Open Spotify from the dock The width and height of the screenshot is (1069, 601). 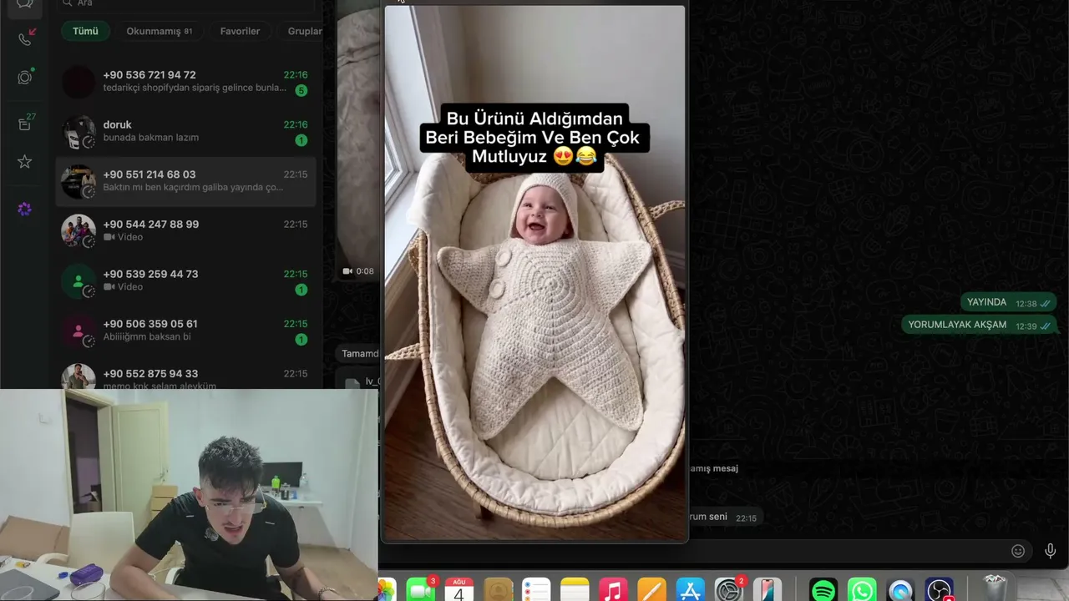[823, 590]
